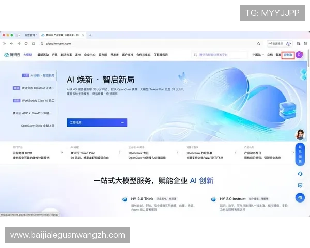
Task: Select the OpenClaw Skills 全新上架 banner tab
Action: (x=38, y=126)
